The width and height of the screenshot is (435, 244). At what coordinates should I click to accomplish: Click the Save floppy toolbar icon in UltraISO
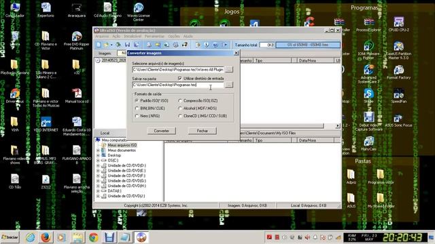click(x=127, y=45)
